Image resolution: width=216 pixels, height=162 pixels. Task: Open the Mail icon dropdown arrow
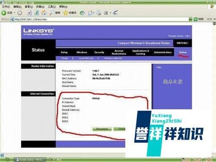coord(94,13)
